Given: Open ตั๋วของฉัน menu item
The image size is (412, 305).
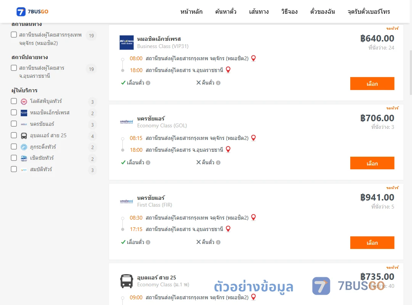Looking at the screenshot, I should [x=322, y=11].
